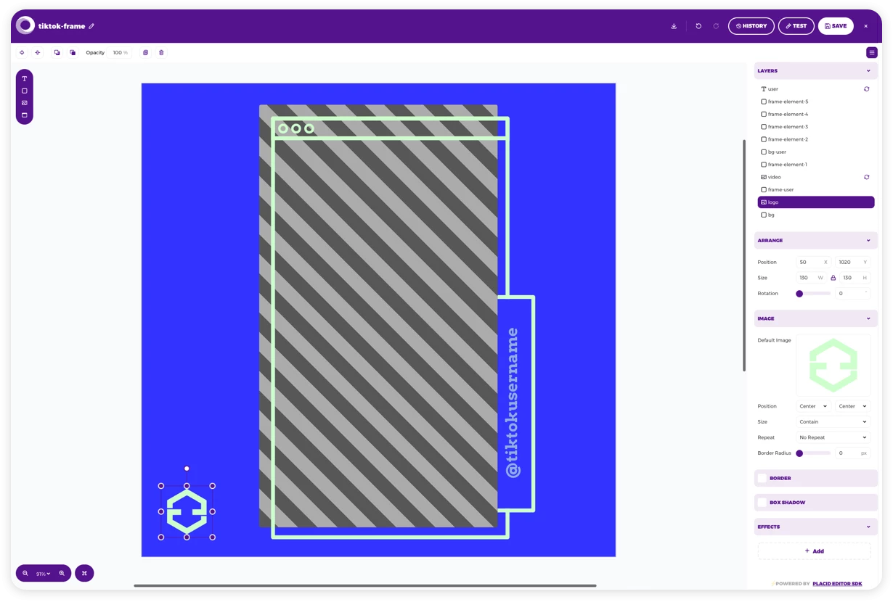Enable the Box Shadow checkbox
This screenshot has width=893, height=602.
(762, 503)
